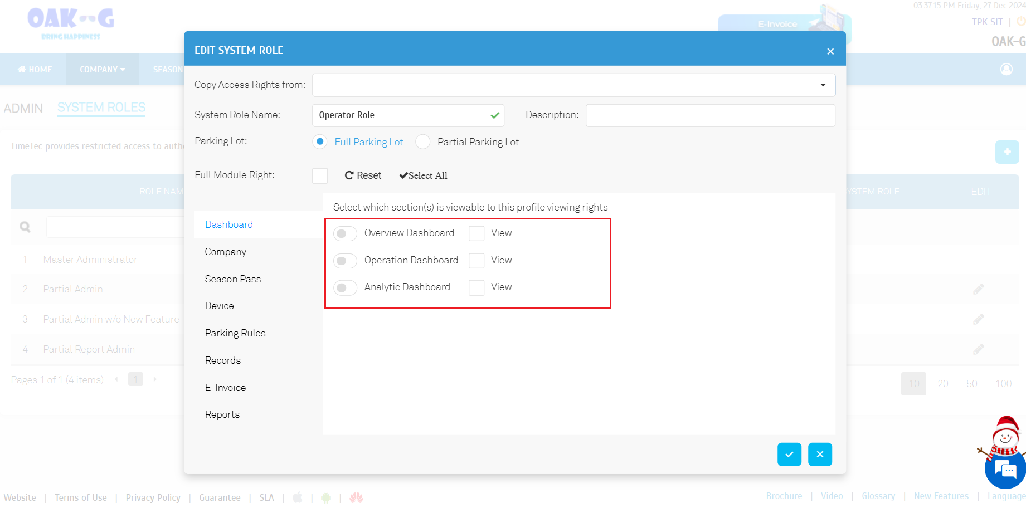The width and height of the screenshot is (1026, 508).
Task: Click the blue X cancel button
Action: (820, 455)
